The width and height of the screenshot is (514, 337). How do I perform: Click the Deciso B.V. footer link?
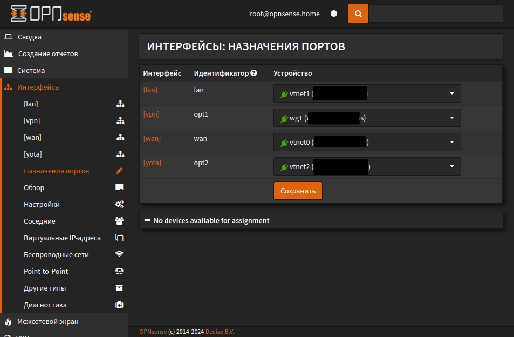(220, 332)
